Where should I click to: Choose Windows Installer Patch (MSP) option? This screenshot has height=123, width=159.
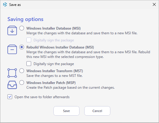[22, 82]
